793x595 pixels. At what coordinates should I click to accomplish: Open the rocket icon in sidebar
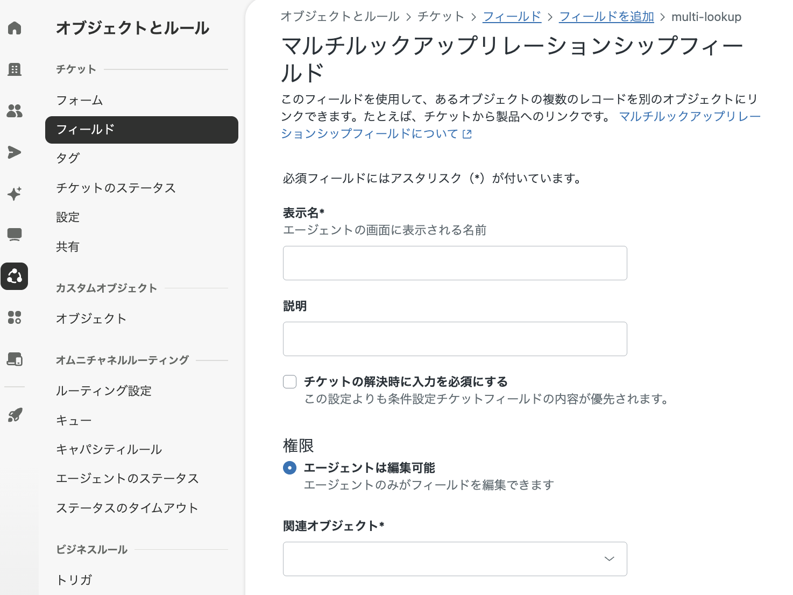15,415
